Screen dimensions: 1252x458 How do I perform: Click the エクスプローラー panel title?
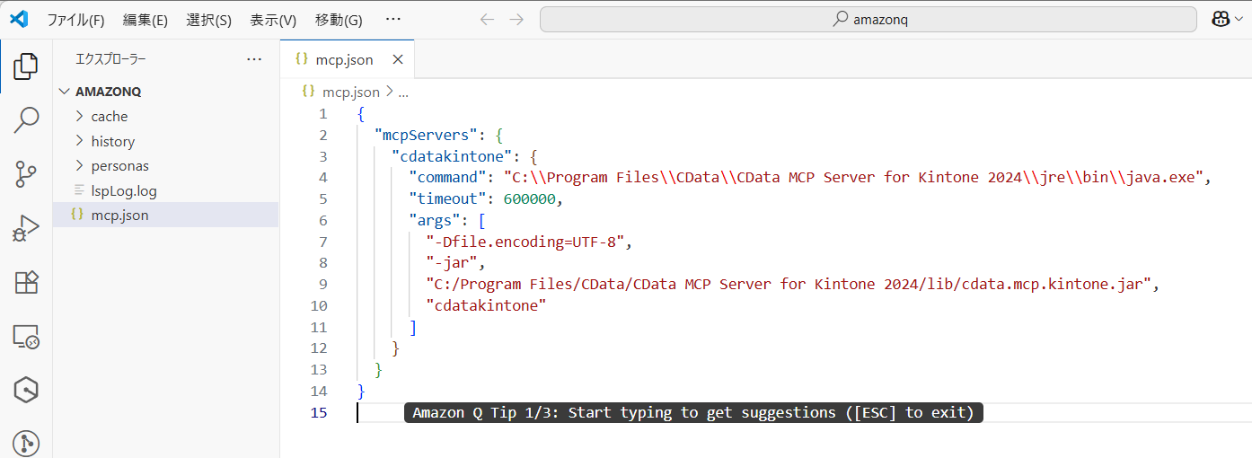click(110, 59)
